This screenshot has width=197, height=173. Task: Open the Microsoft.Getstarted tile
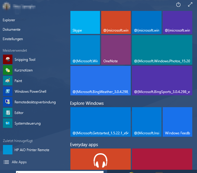click(x=101, y=122)
